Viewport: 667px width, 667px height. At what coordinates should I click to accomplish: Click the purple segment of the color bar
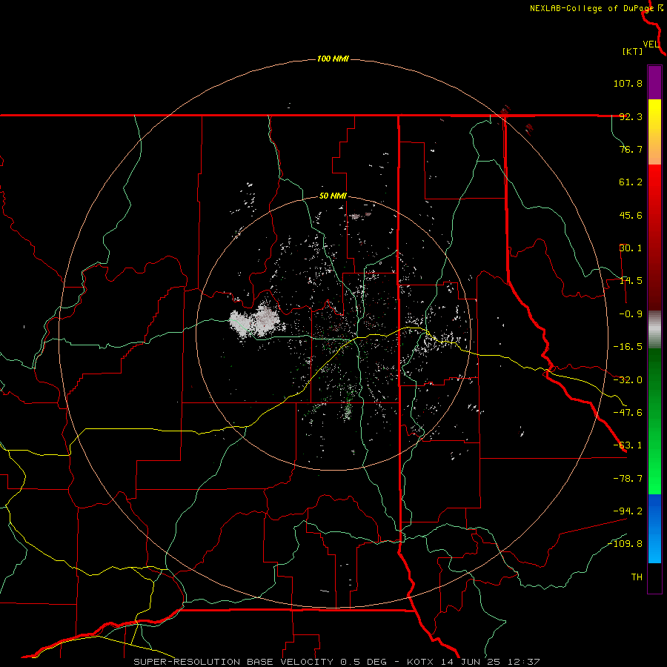[654, 83]
